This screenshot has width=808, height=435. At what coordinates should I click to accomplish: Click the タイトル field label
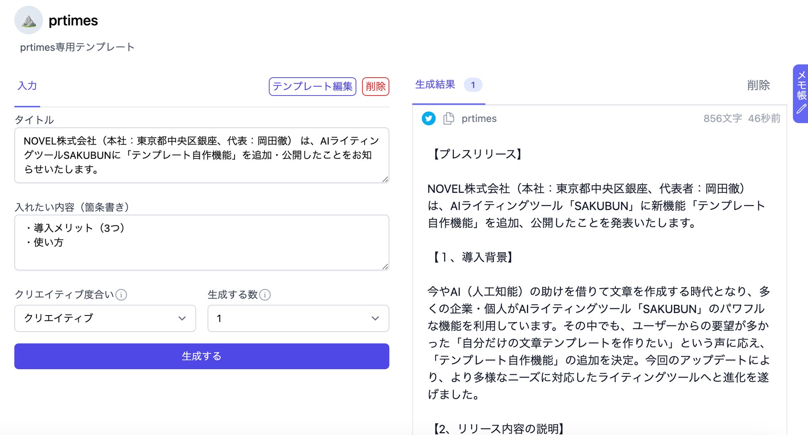coord(34,120)
